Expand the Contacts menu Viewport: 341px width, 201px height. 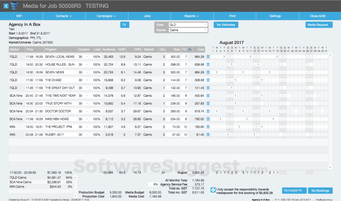64,16
